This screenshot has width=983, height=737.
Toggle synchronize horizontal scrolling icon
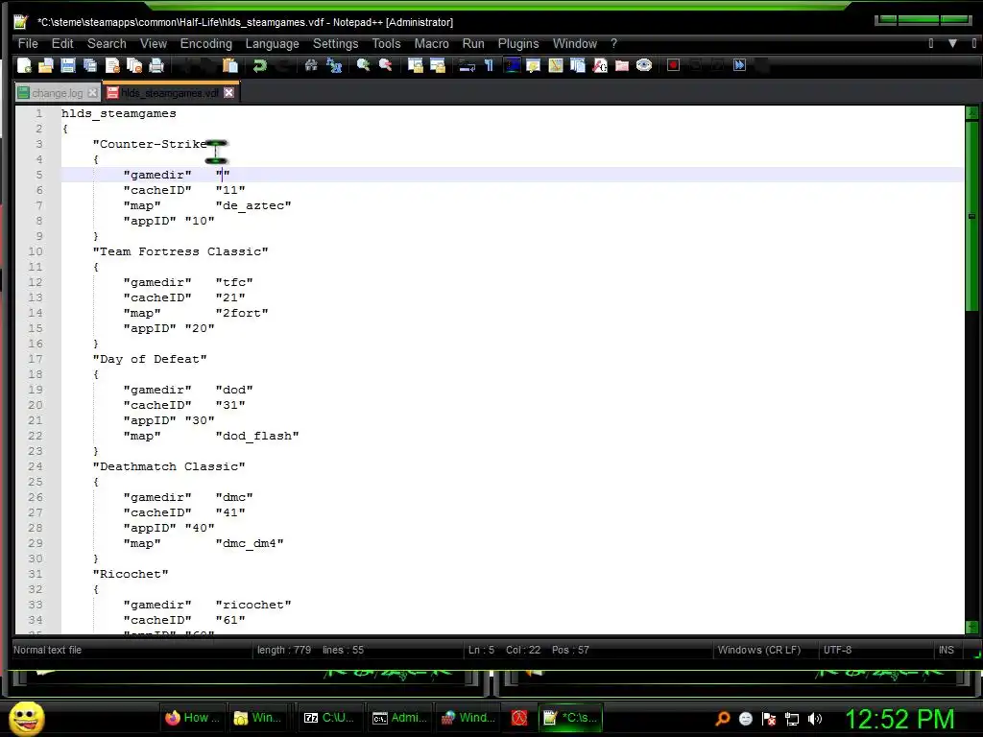[x=438, y=65]
